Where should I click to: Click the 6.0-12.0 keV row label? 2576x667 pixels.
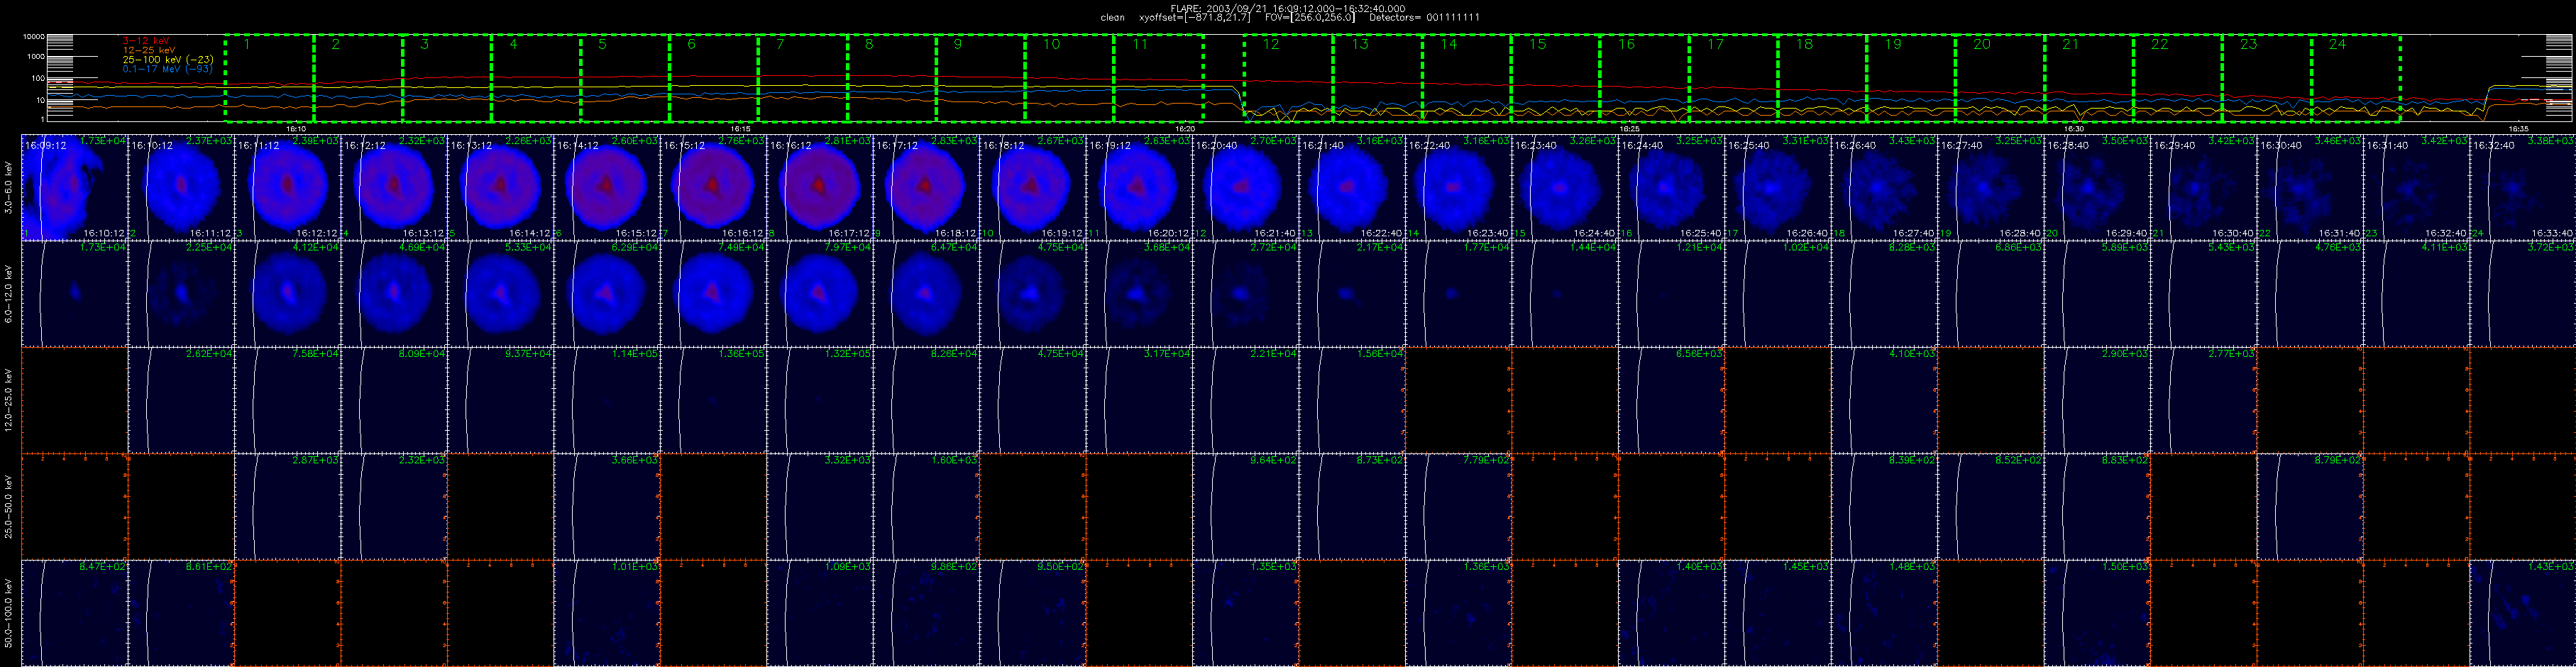pyautogui.click(x=9, y=293)
